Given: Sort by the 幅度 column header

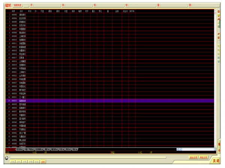Looking at the screenshot, I should click(x=80, y=11).
